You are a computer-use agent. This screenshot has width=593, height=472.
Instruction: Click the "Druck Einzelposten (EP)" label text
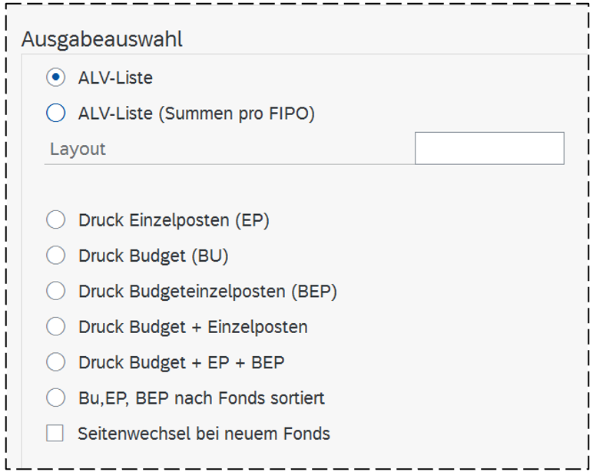click(174, 220)
